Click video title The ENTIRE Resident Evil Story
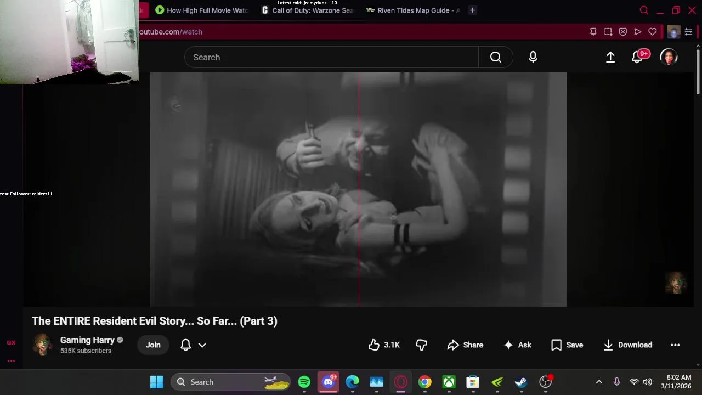Screen dimensions: 702x395 click(x=155, y=321)
